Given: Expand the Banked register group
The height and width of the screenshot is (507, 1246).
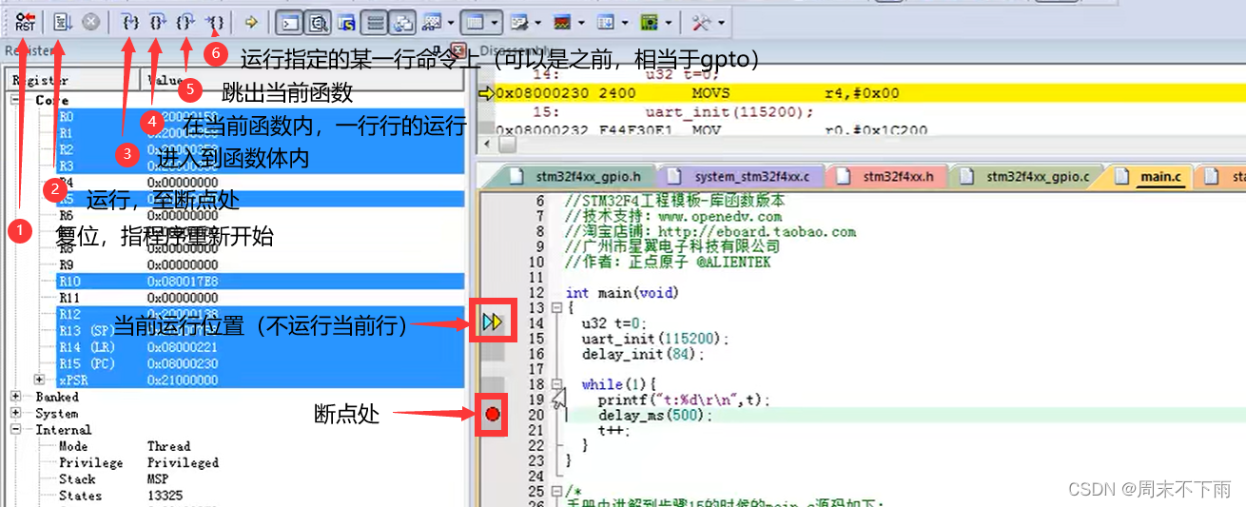Looking at the screenshot, I should [16, 397].
